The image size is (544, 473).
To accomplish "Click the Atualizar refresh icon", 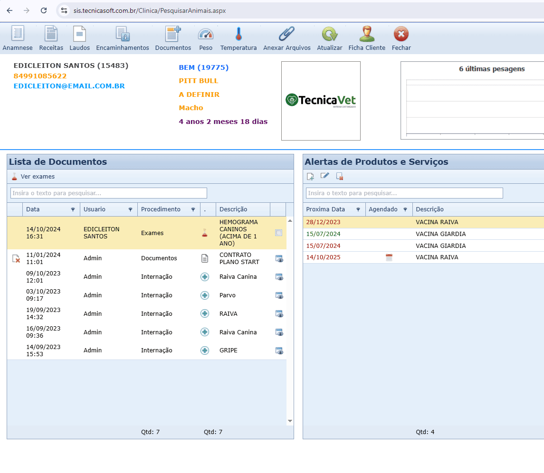I will click(329, 34).
